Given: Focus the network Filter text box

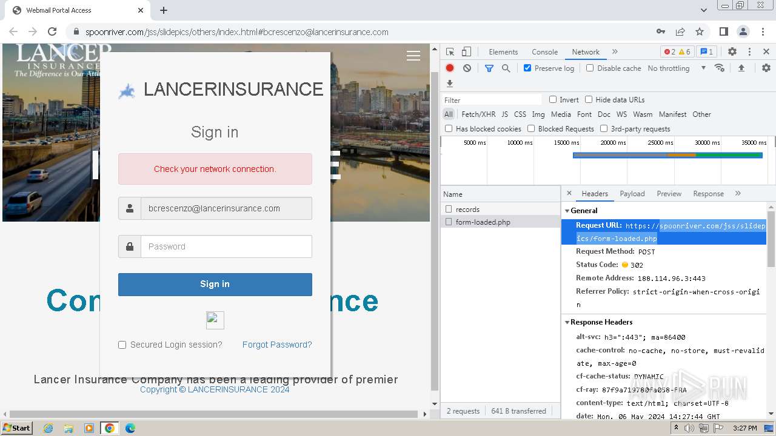Looking at the screenshot, I should (x=492, y=100).
